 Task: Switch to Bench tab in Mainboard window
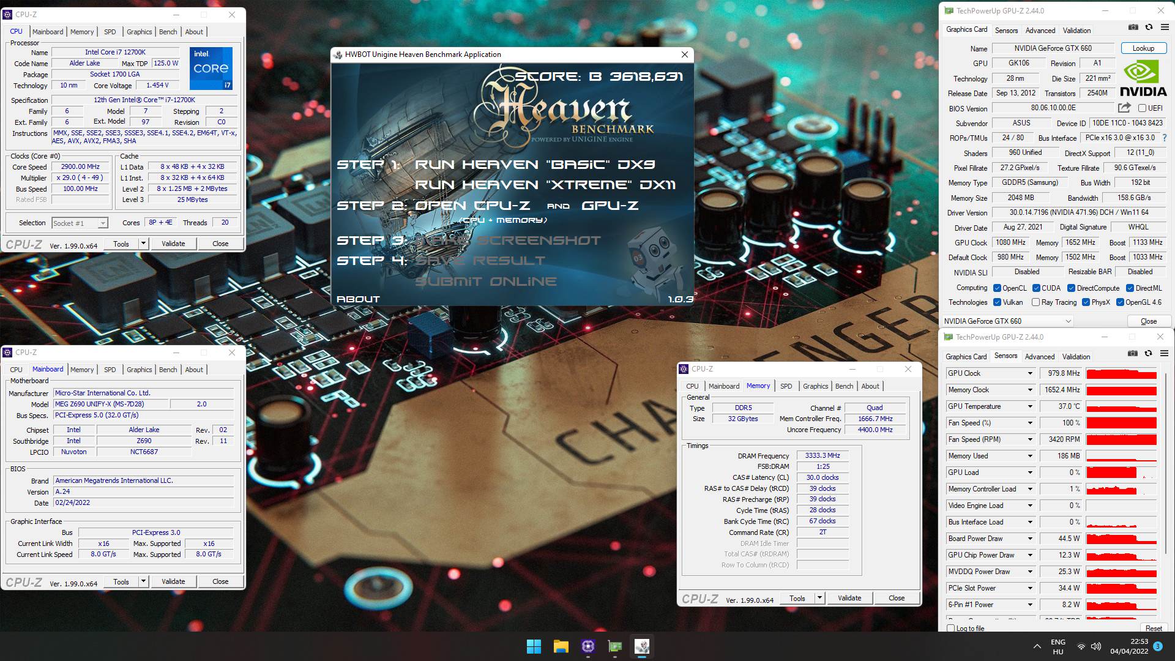(168, 370)
